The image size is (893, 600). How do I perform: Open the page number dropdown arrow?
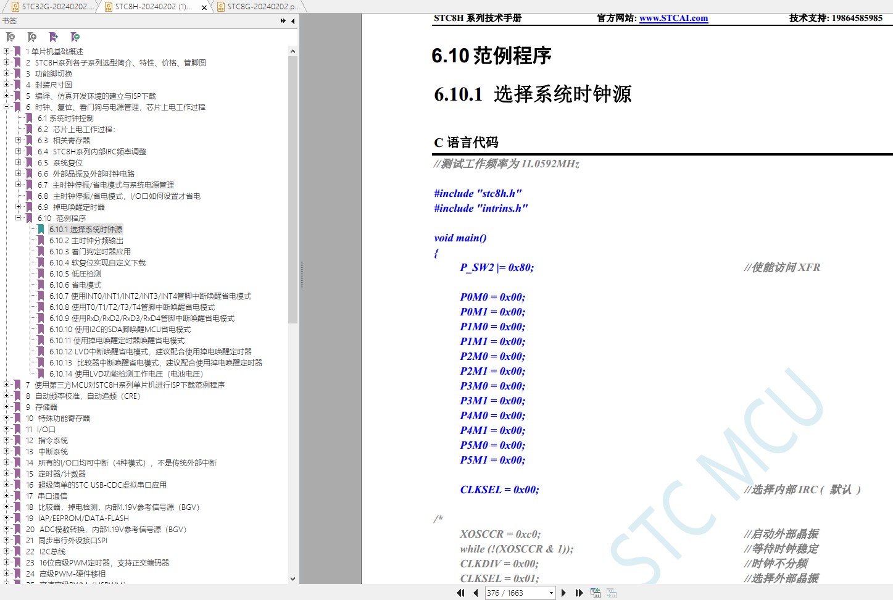(x=551, y=593)
